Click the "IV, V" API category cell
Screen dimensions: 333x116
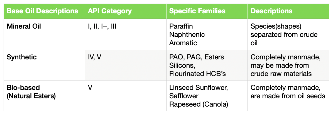coord(94,57)
